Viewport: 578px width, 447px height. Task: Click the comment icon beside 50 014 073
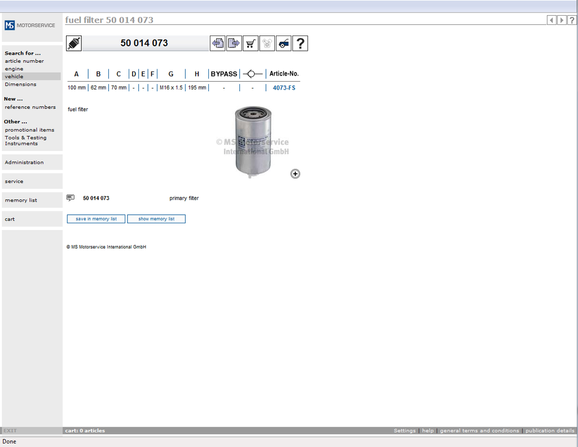(71, 198)
